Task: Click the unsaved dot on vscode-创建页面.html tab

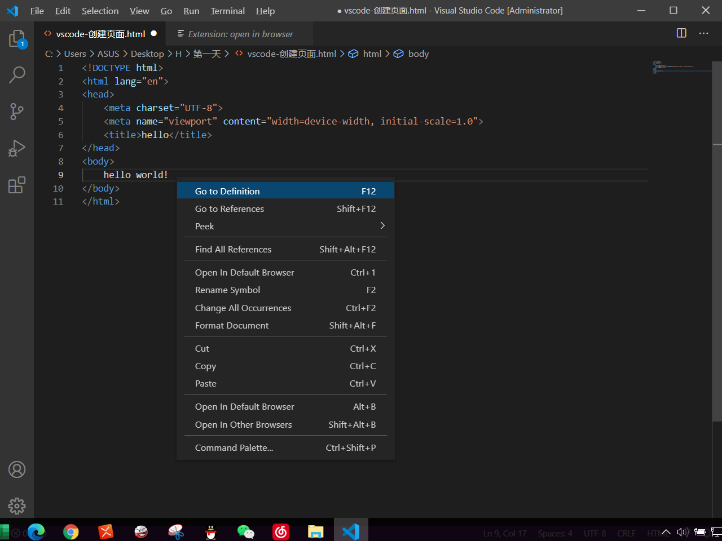Action: (x=153, y=34)
